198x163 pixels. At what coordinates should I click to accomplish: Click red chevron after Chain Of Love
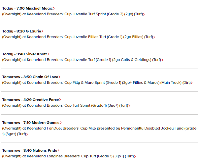coord(59,77)
